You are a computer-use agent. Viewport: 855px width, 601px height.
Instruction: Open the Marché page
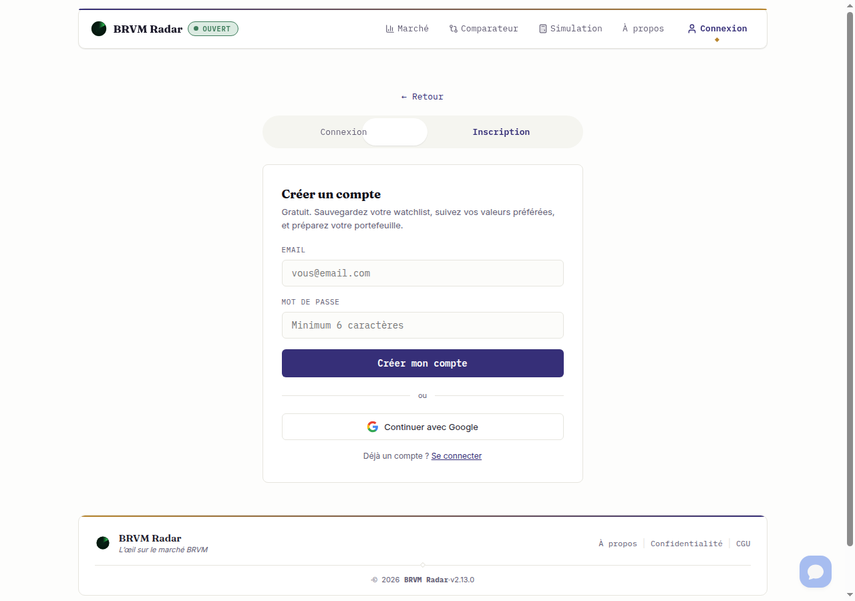pos(407,29)
